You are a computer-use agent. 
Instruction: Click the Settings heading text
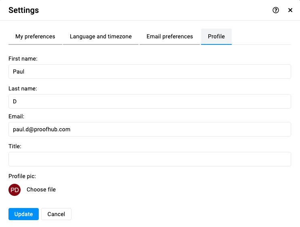coord(24,10)
